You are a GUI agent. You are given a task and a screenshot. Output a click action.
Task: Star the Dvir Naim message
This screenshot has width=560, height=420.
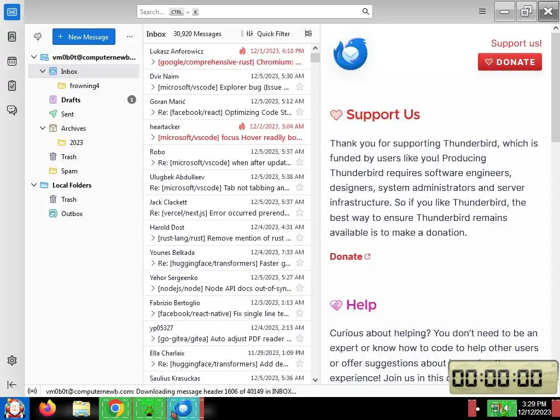300,87
